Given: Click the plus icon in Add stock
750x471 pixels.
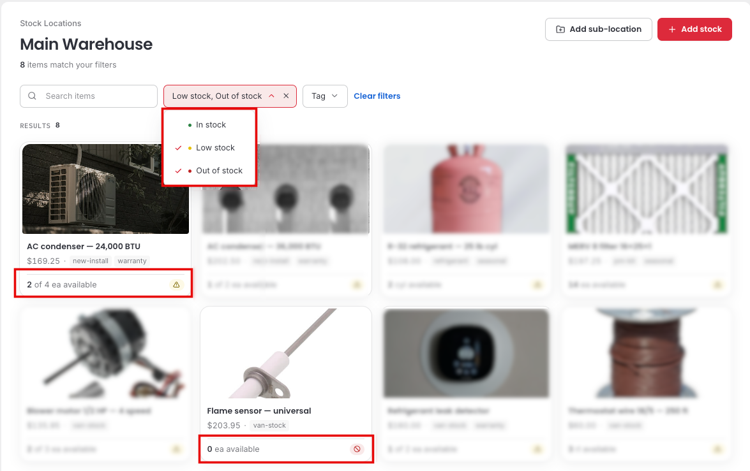Looking at the screenshot, I should 672,29.
